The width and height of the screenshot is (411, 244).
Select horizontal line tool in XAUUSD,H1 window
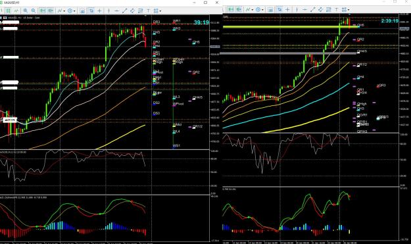(117, 11)
